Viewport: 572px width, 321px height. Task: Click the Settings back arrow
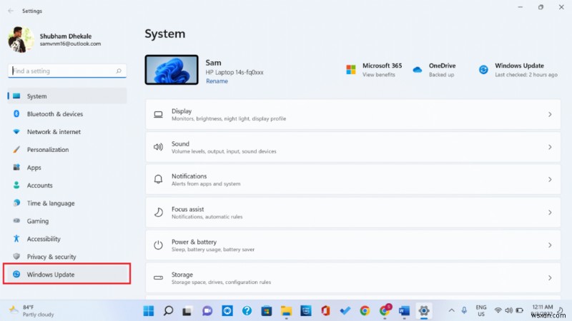[x=11, y=11]
